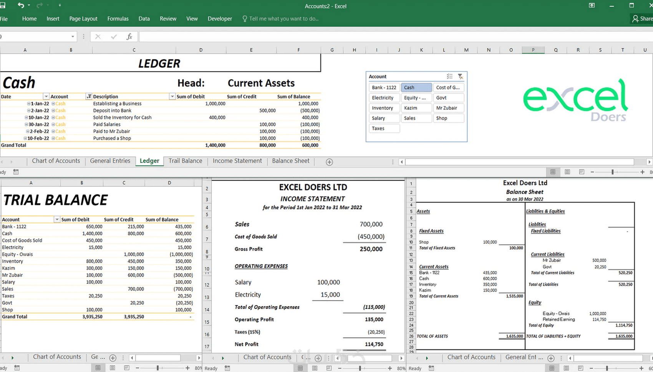Image resolution: width=653 pixels, height=372 pixels.
Task: Open Chart of Accounts tab in Balance Sheet window
Action: coord(471,357)
